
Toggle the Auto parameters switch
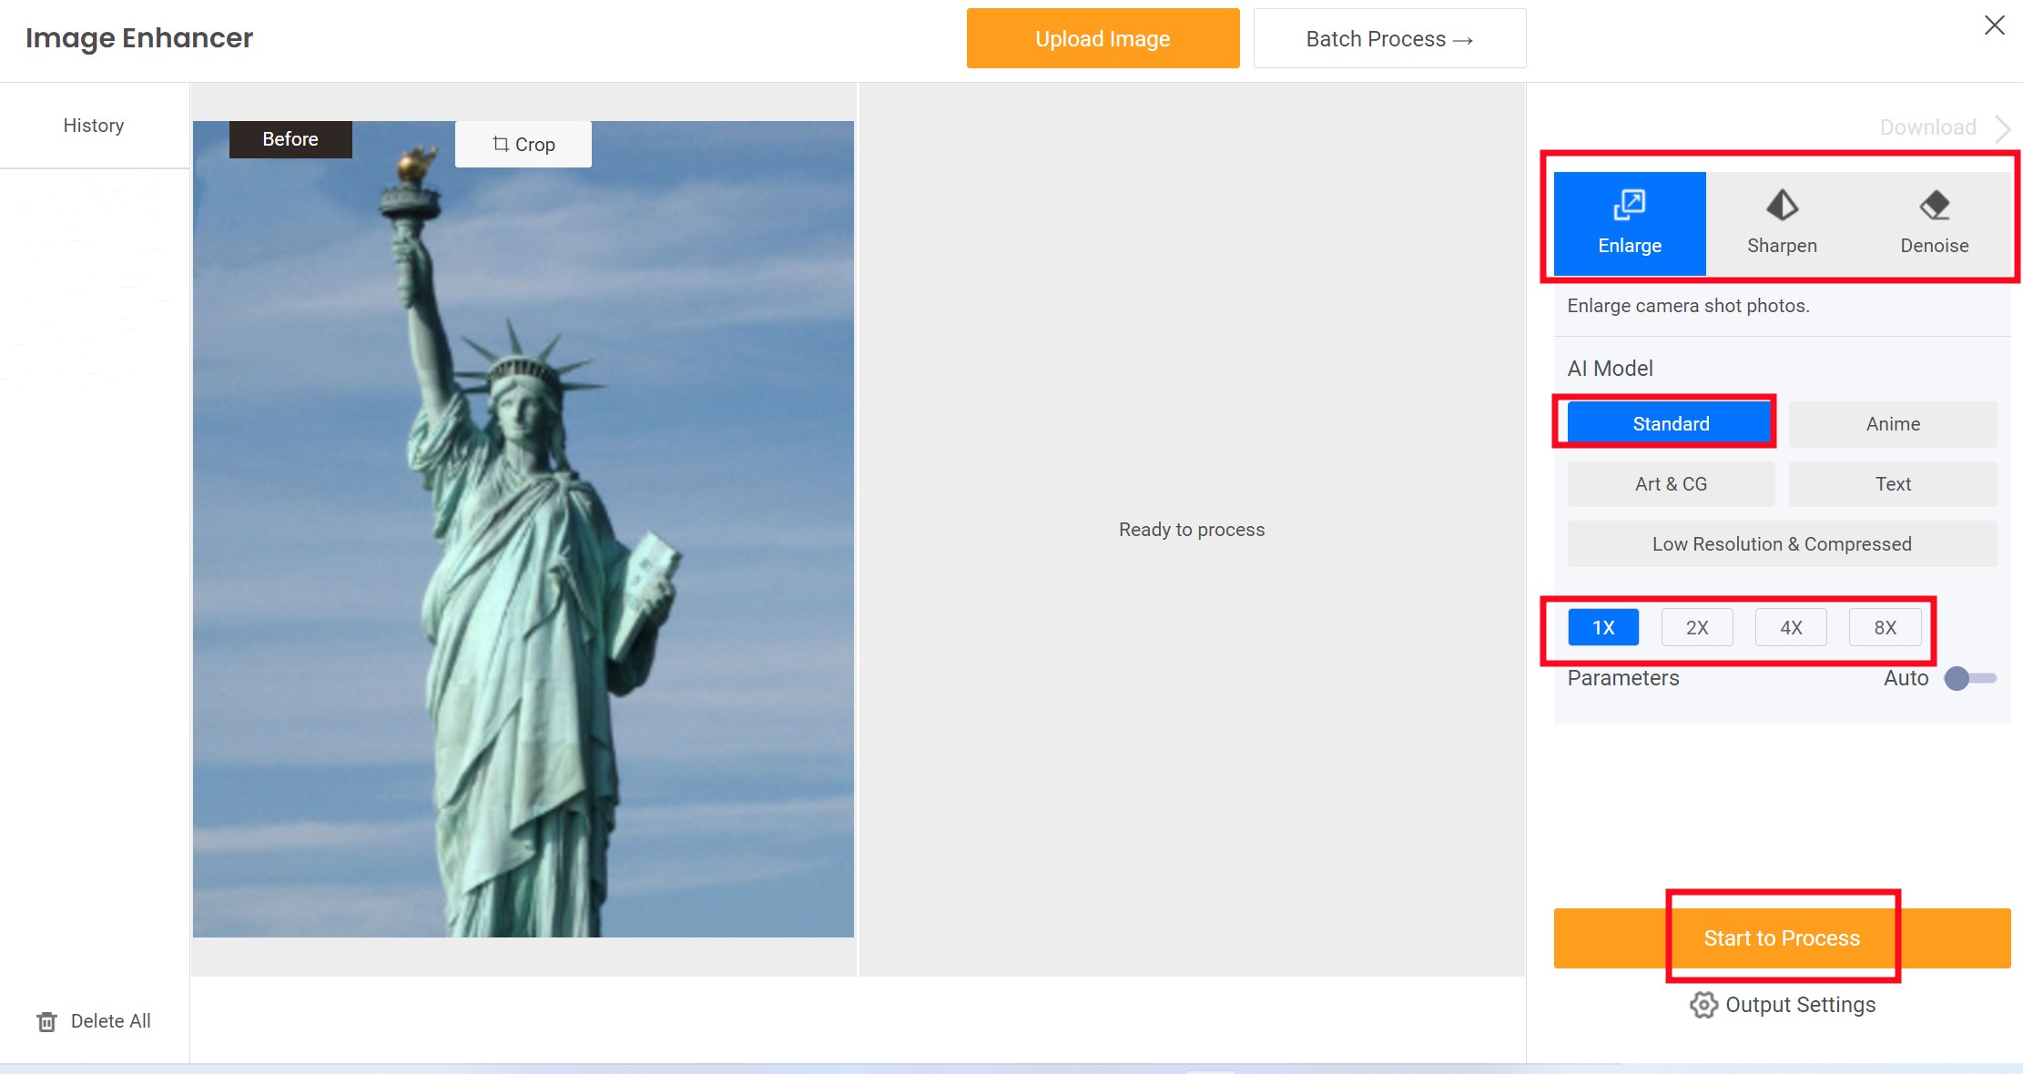(x=1970, y=678)
